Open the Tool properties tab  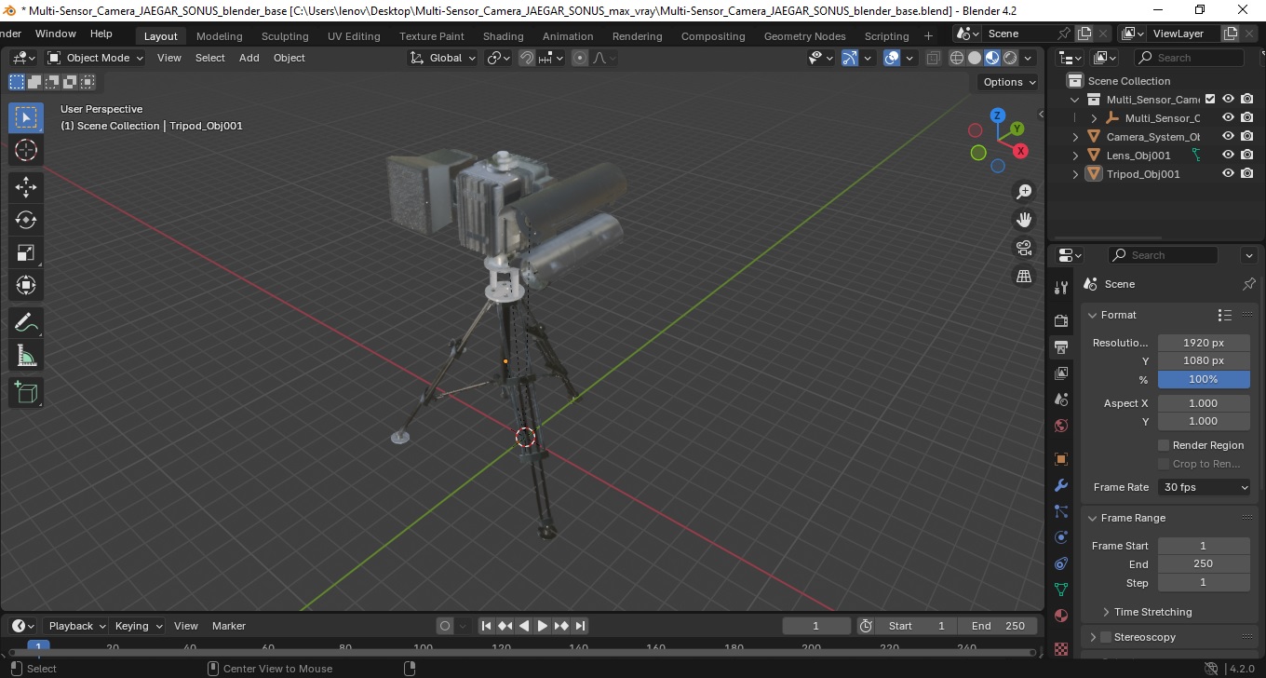point(1061,287)
